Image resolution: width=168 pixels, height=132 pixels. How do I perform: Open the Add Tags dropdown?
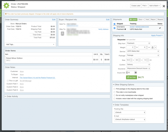pos(30,44)
